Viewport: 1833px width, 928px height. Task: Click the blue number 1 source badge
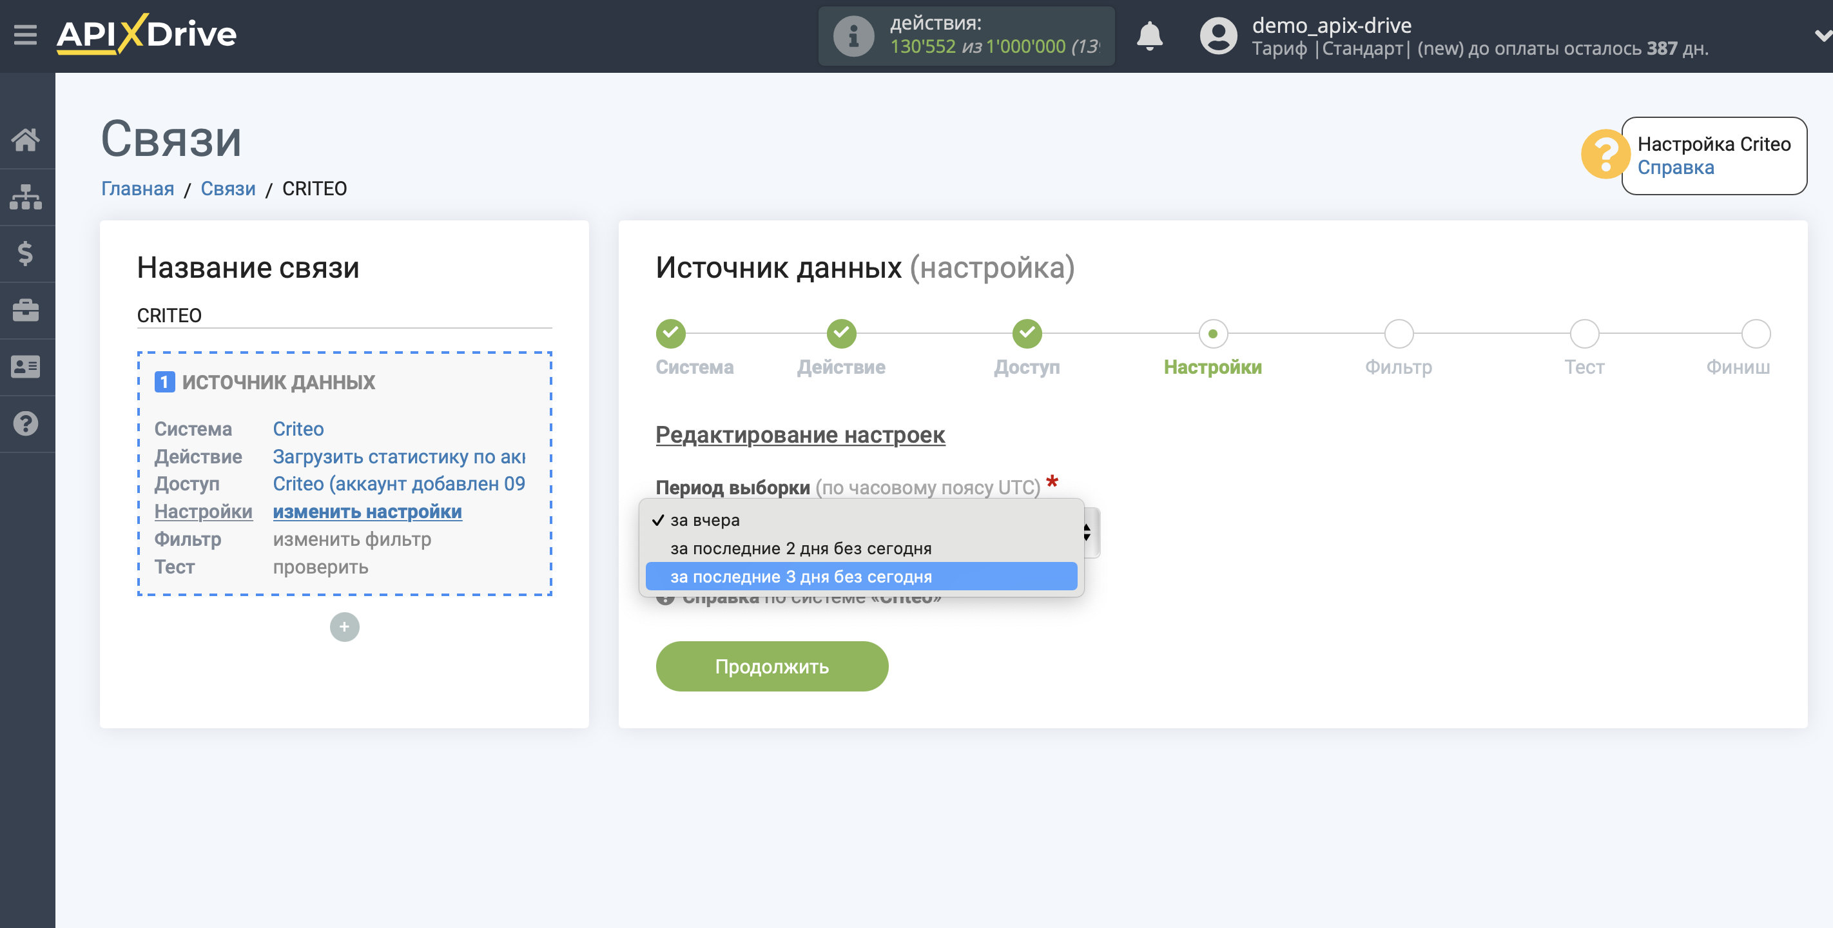click(x=164, y=382)
